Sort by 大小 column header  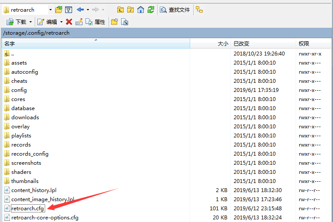tap(210, 44)
